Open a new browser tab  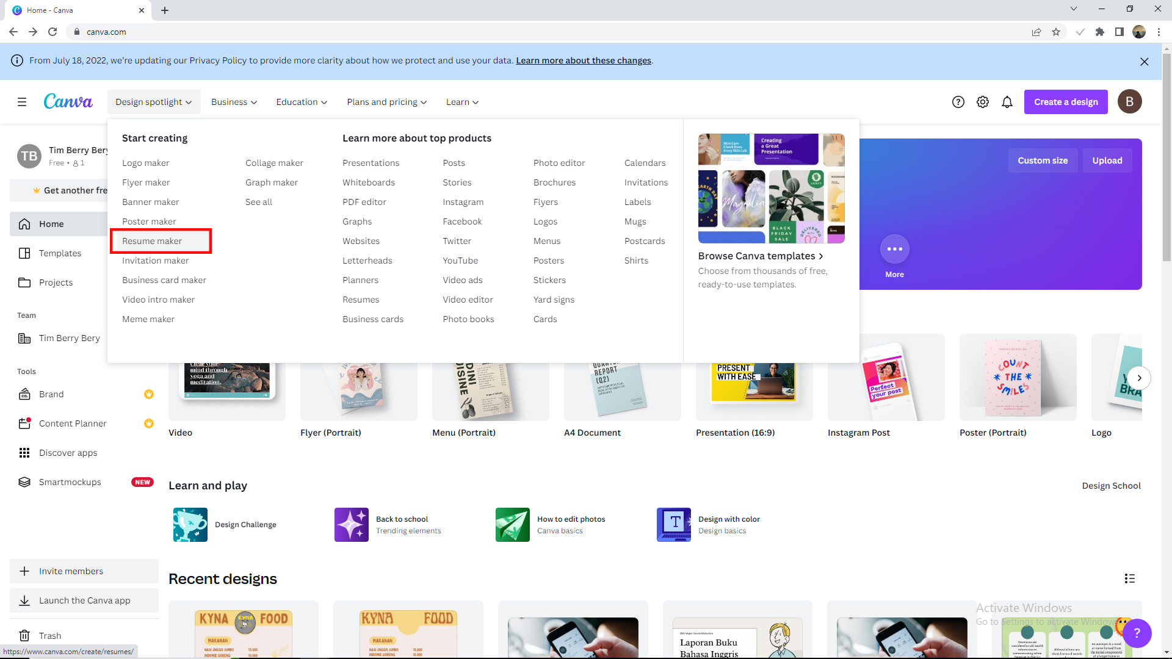[x=165, y=10]
